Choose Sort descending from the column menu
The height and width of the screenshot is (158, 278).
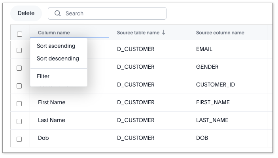tap(58, 59)
